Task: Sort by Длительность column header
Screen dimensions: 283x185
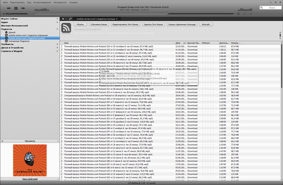Action: tap(224, 43)
